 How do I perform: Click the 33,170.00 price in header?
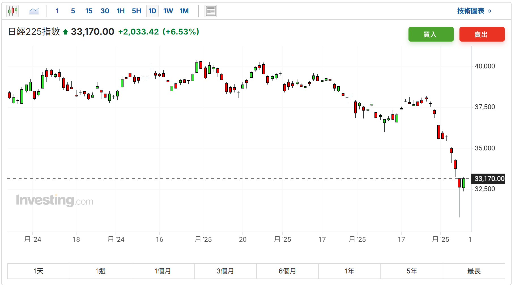pyautogui.click(x=93, y=32)
